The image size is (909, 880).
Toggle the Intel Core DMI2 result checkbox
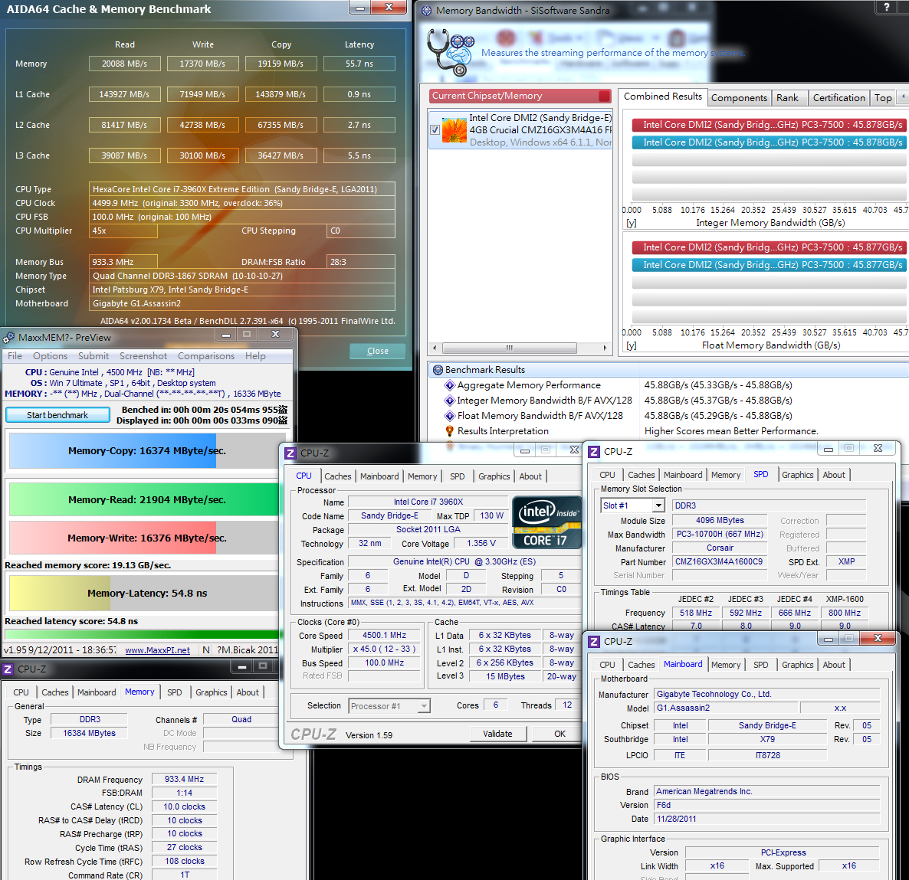[x=435, y=129]
